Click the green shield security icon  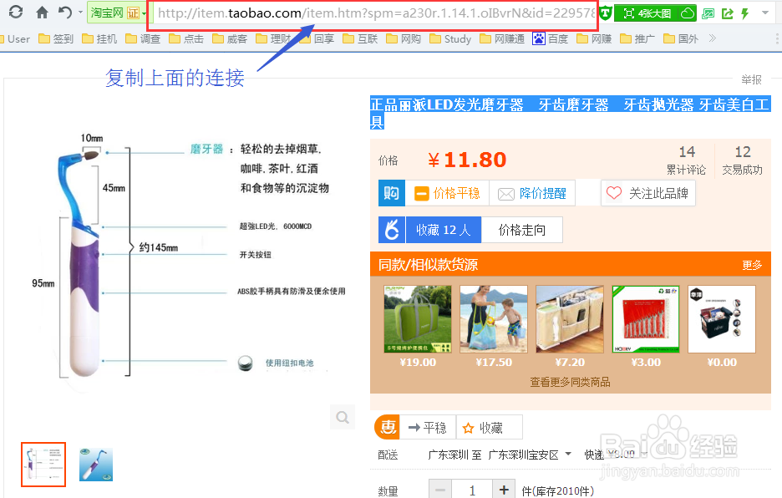pyautogui.click(x=606, y=13)
